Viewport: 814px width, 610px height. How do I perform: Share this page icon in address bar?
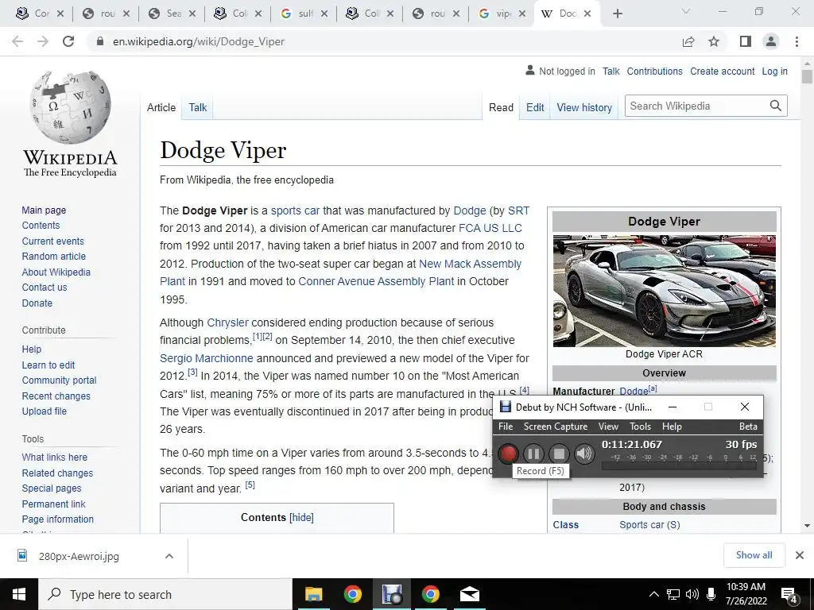tap(688, 41)
